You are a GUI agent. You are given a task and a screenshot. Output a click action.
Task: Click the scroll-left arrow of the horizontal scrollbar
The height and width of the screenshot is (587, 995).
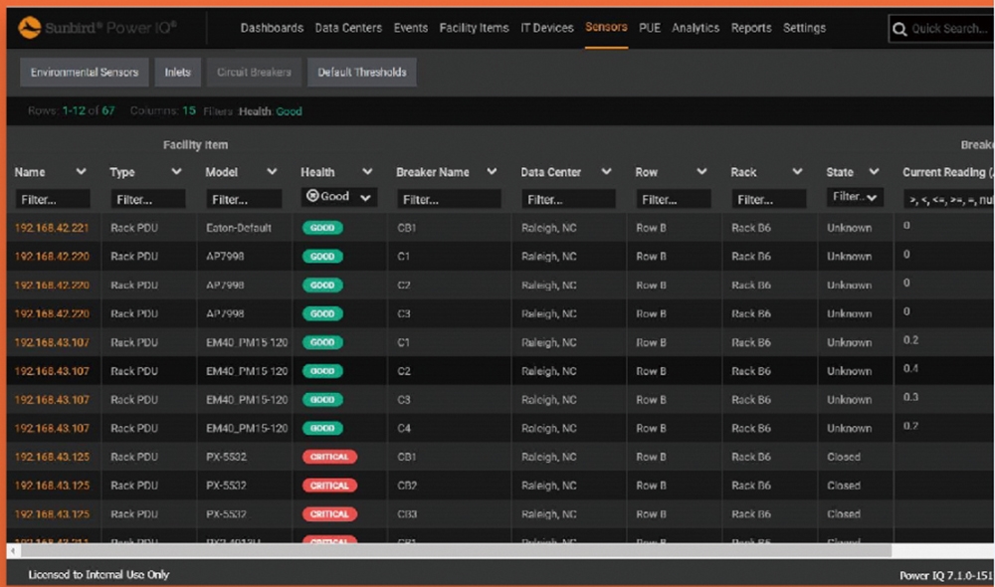[13, 551]
